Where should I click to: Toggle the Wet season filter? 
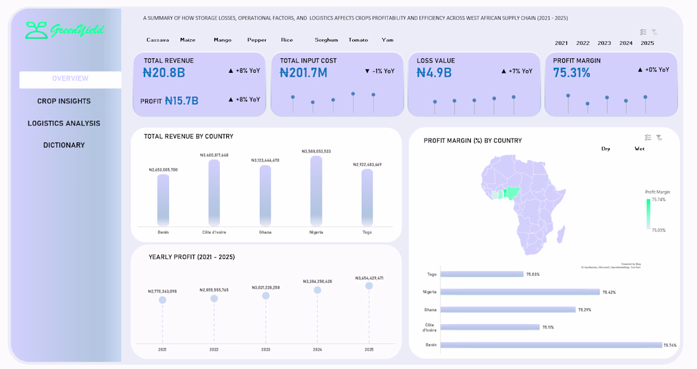click(639, 149)
